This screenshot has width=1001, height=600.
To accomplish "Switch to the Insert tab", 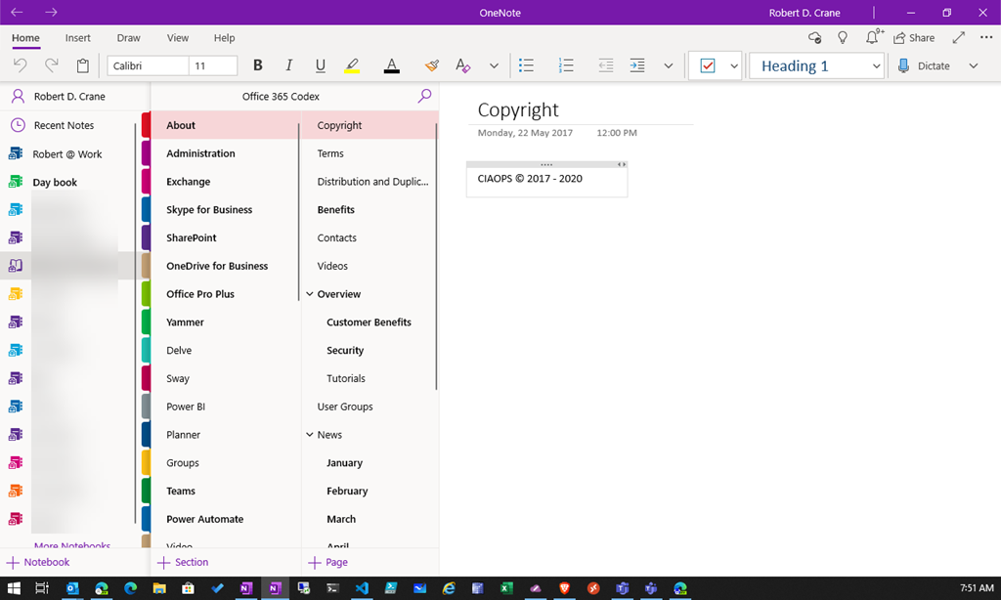I will (x=78, y=38).
